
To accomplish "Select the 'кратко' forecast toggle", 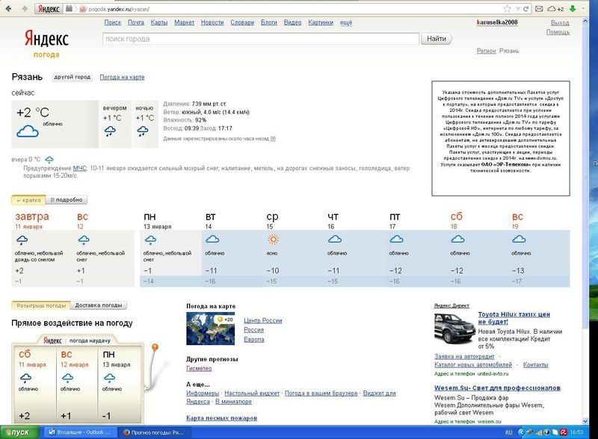I will pyautogui.click(x=28, y=200).
